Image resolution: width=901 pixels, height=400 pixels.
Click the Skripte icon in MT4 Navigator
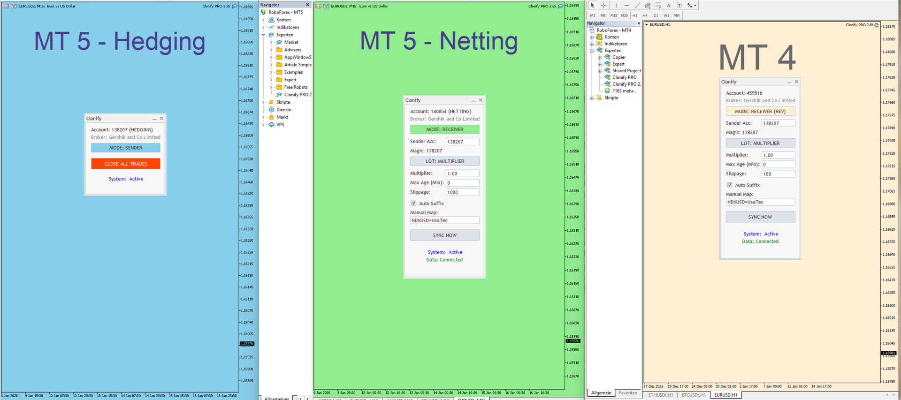(599, 98)
